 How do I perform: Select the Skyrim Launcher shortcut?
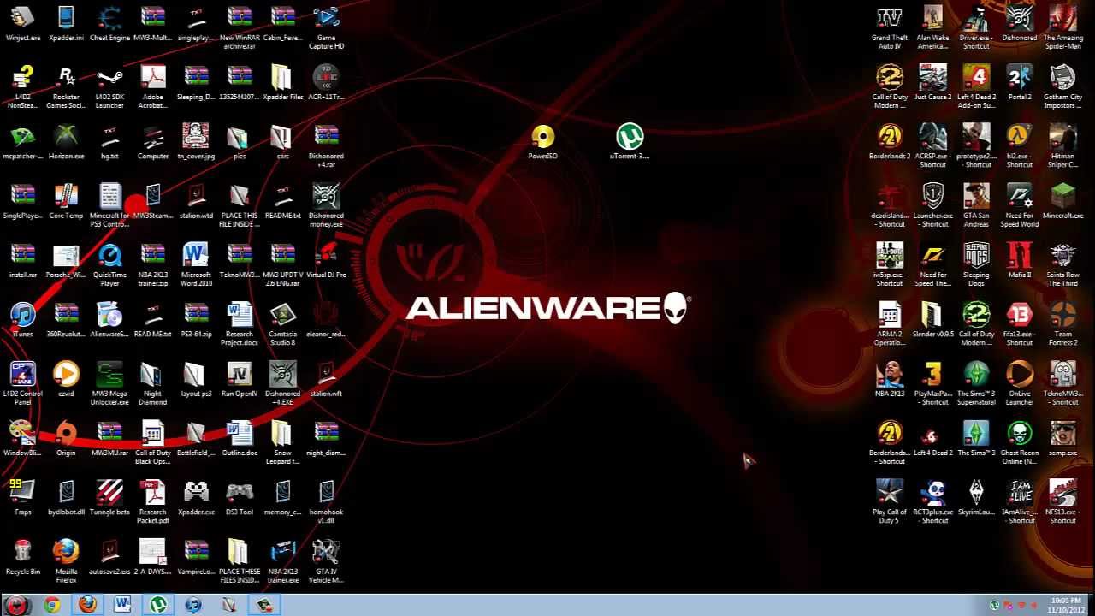pyautogui.click(x=976, y=498)
